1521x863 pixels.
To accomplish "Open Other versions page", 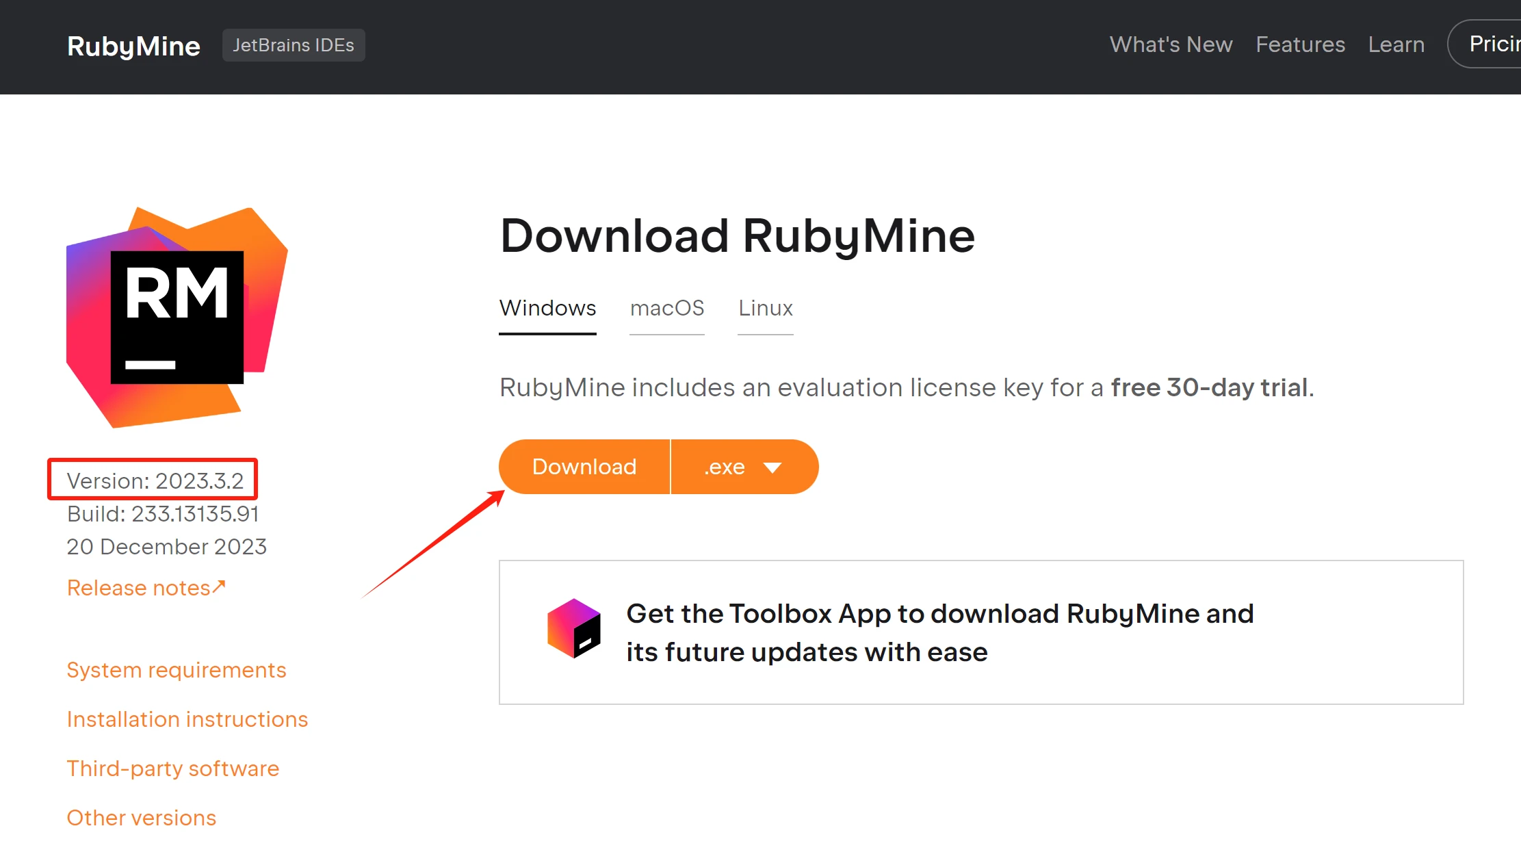I will coord(140,817).
